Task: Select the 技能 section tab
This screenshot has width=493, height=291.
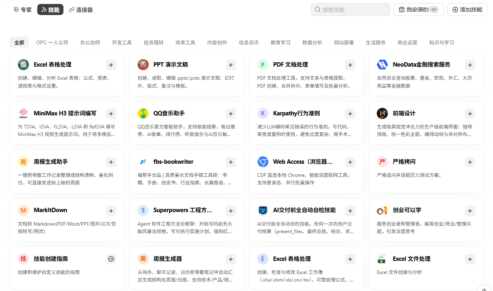Action: coord(50,10)
